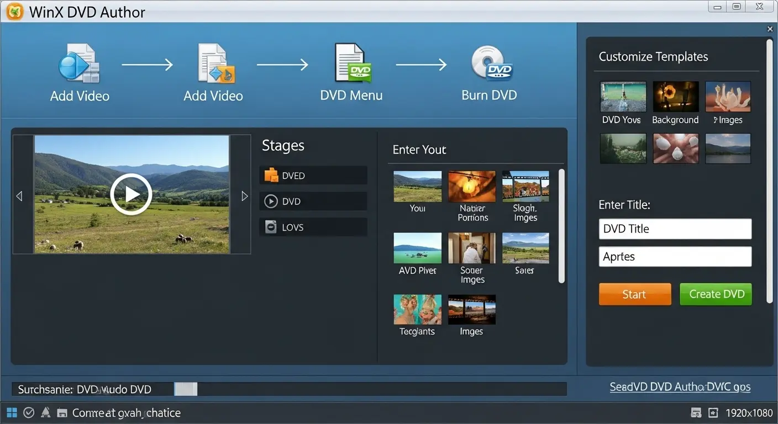
Task: Click the first Add Video step icon
Action: tap(79, 64)
